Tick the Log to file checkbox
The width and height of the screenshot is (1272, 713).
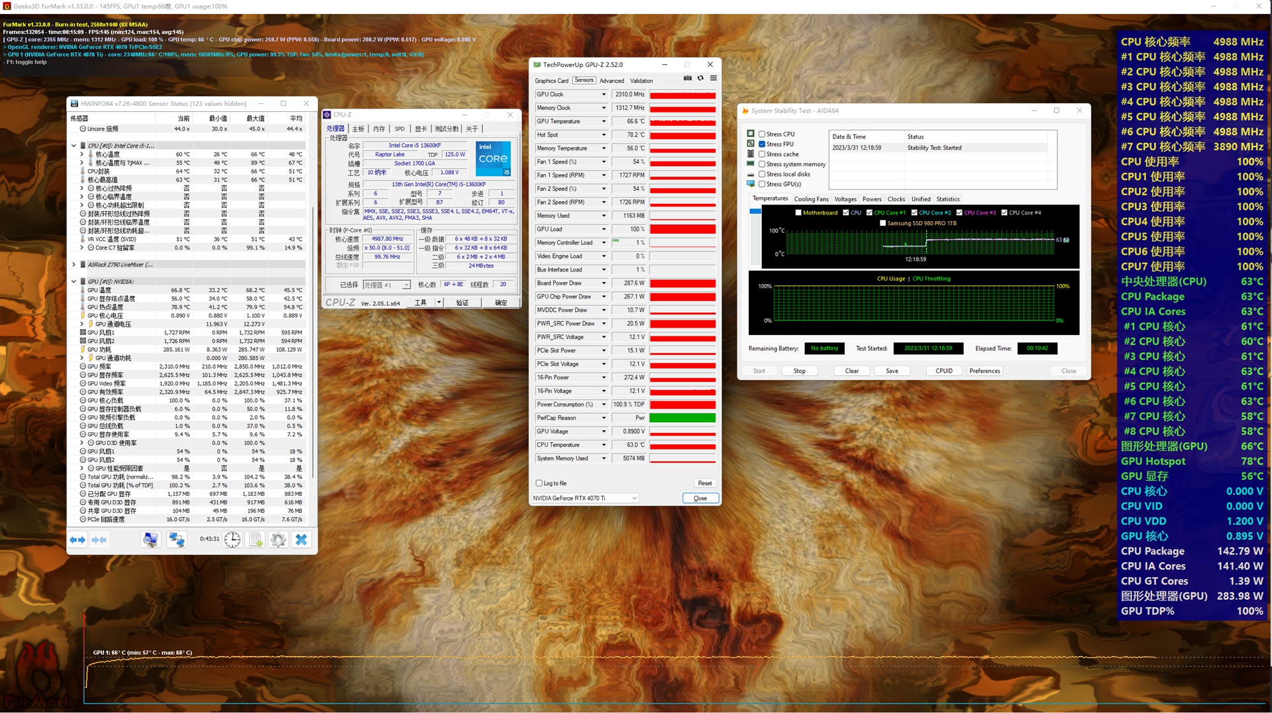pos(539,483)
